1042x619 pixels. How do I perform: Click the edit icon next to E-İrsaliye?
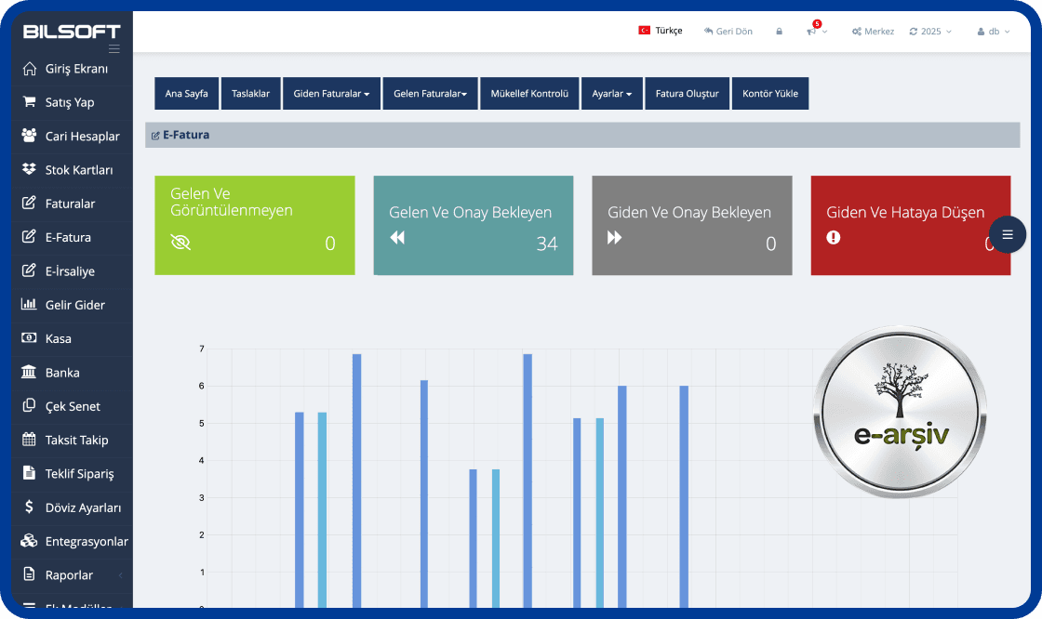pos(29,270)
